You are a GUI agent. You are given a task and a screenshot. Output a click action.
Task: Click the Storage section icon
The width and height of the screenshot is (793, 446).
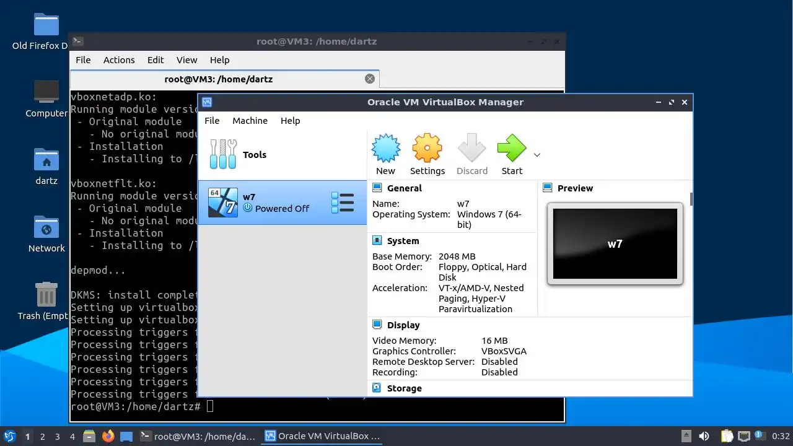377,388
